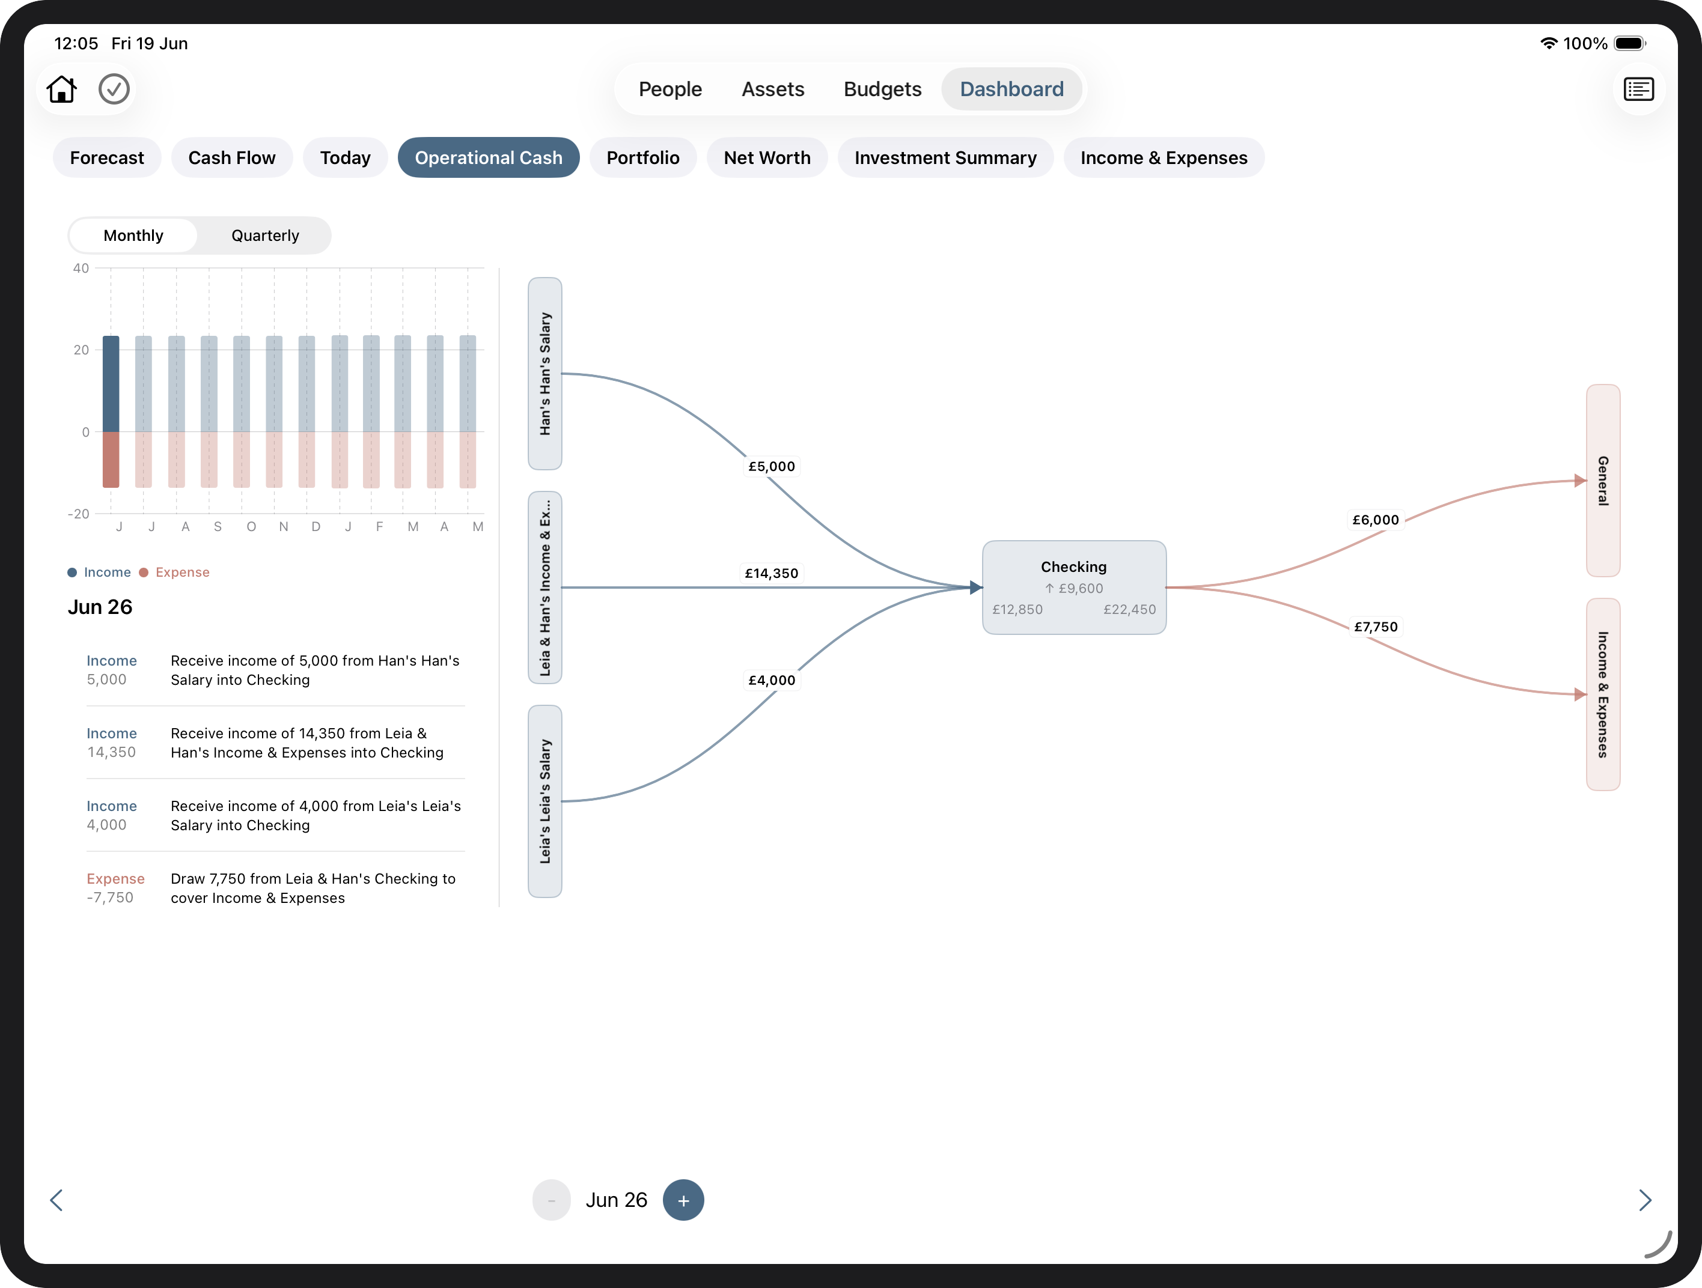Go to previous page chevron
Screen dimensions: 1702x1288
click(x=56, y=1200)
